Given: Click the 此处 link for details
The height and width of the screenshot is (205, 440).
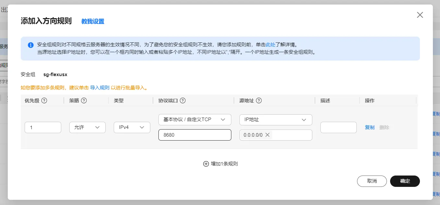Looking at the screenshot, I should [270, 45].
